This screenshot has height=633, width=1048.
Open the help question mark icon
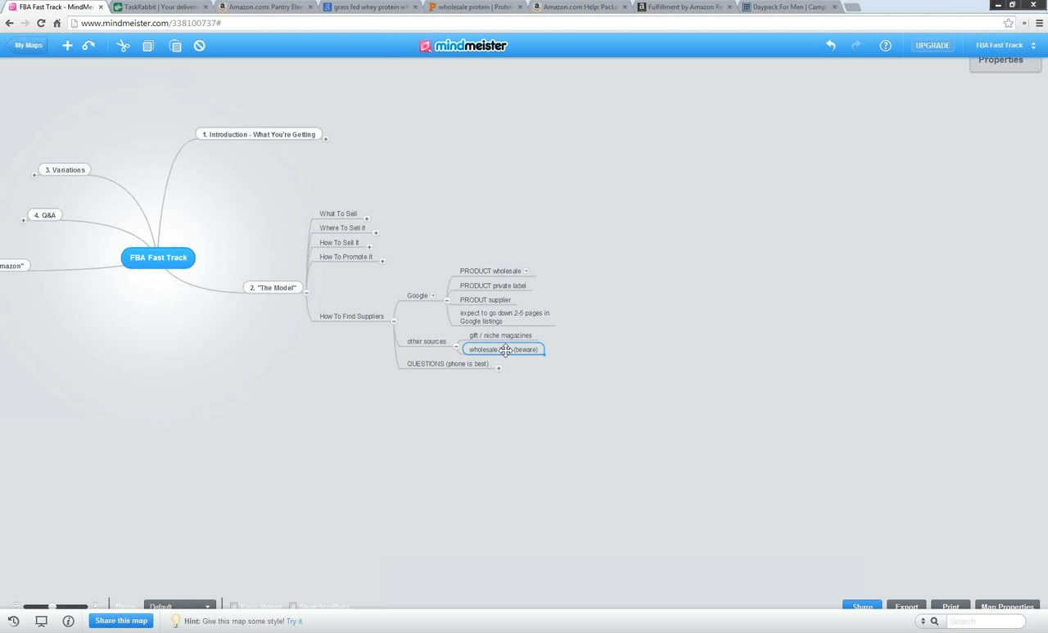click(885, 46)
